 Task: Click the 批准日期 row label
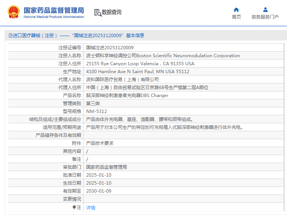[x=72, y=175]
